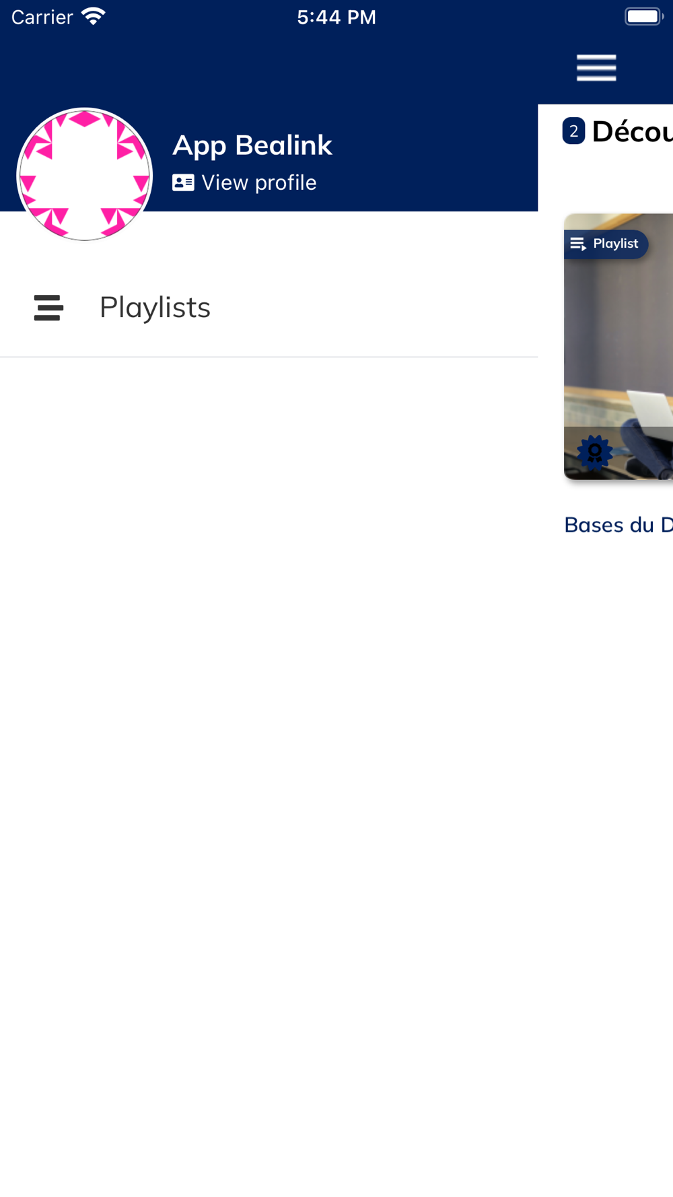Tap the Carrier label in status bar
This screenshot has height=1197, width=673.
[x=42, y=17]
